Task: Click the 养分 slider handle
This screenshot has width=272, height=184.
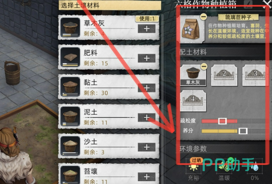Action: point(243,131)
